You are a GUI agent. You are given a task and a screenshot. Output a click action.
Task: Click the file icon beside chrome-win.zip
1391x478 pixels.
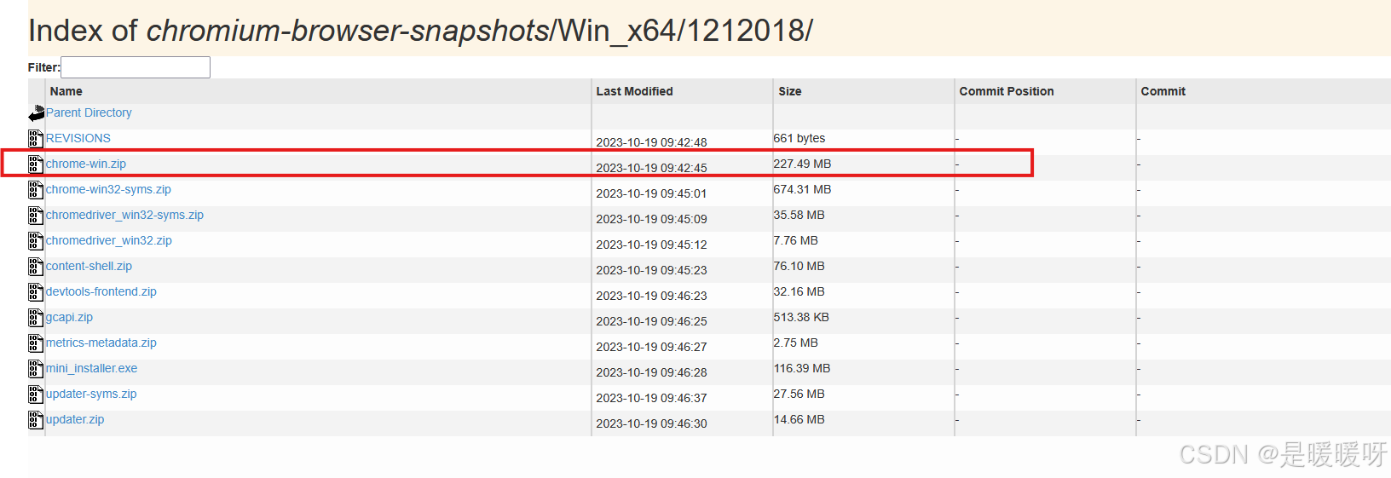click(x=36, y=164)
